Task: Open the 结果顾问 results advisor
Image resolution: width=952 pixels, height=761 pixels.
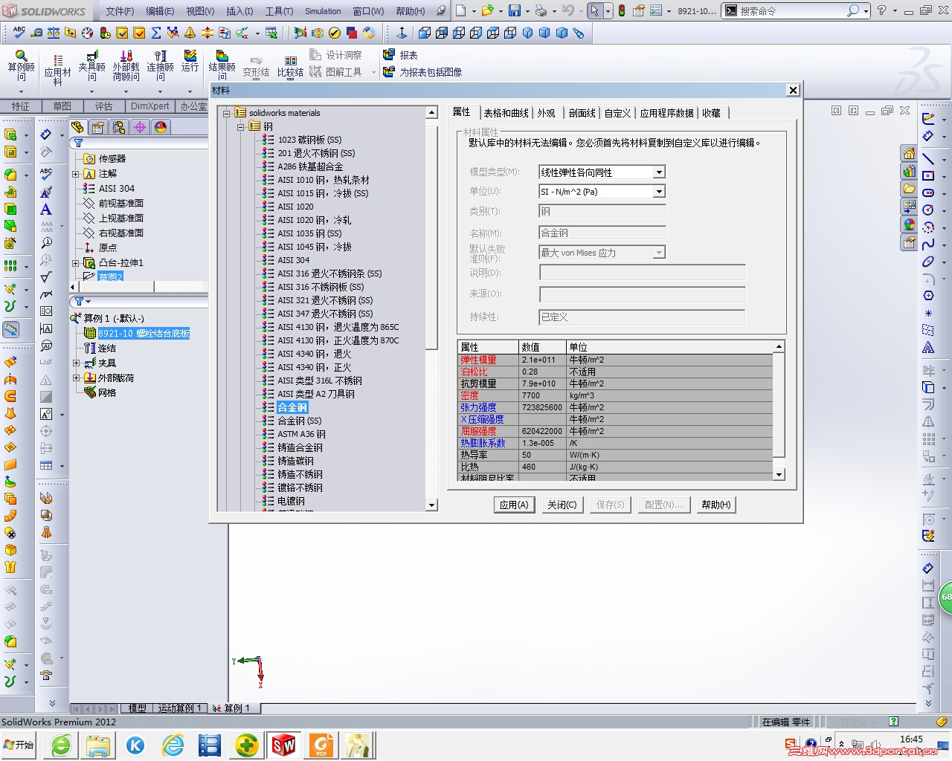Action: (x=222, y=66)
